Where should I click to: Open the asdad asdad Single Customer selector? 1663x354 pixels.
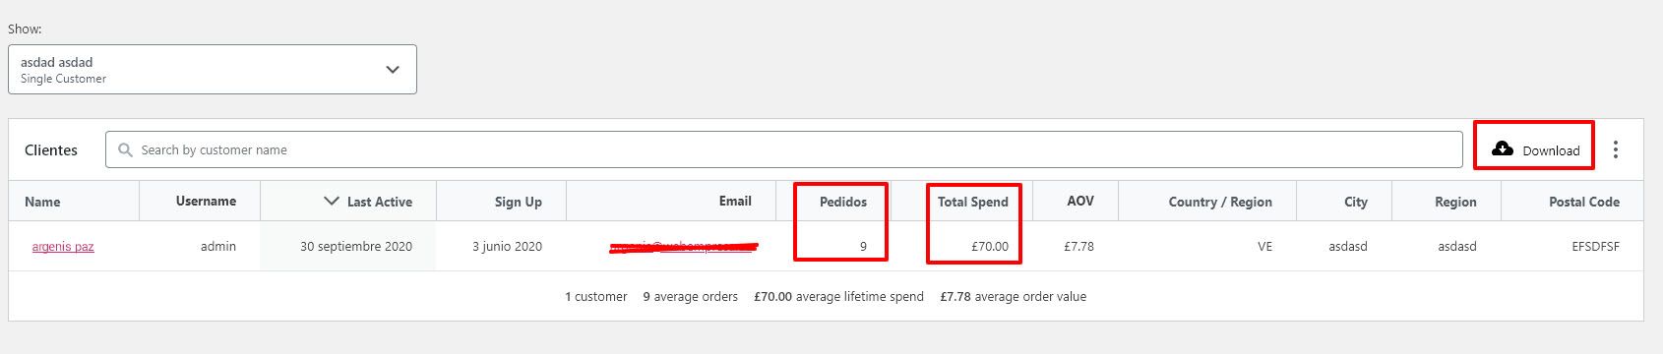(x=213, y=70)
